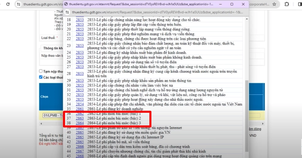The height and width of the screenshot is (158, 302).
Task: Bookmark this page with the star icon
Action: coord(274,4)
